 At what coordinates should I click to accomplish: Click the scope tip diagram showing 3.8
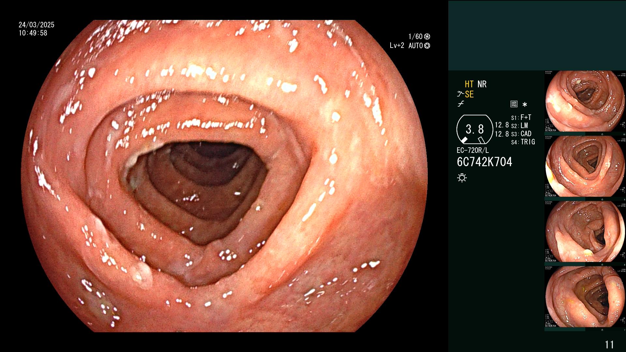(x=475, y=129)
